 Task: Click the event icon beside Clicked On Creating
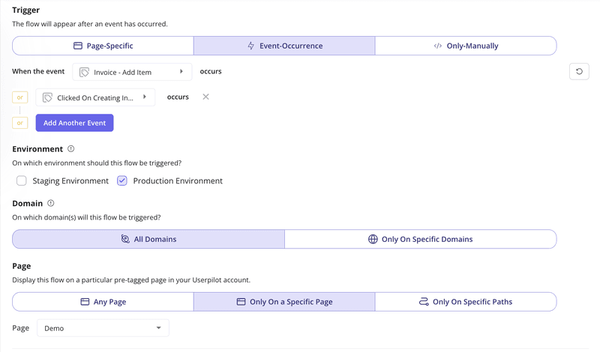[48, 97]
